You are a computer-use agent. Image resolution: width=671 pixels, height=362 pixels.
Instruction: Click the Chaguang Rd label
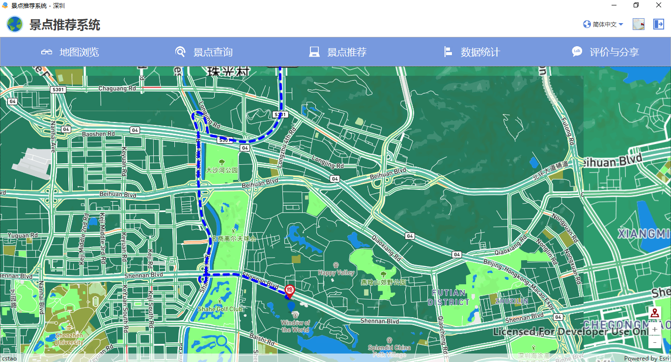tap(117, 89)
